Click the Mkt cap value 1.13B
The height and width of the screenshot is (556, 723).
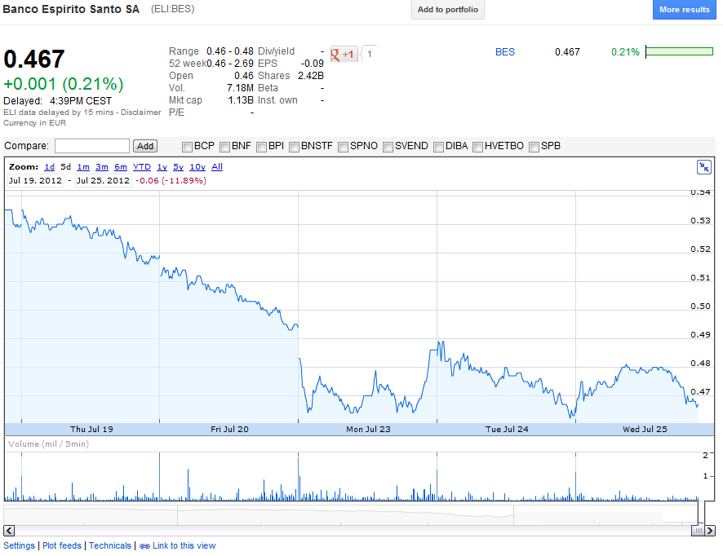tap(241, 100)
